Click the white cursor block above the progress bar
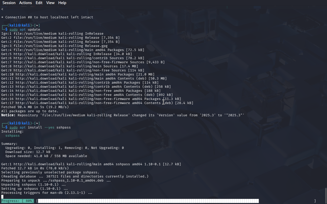The height and width of the screenshot is (204, 327). pos(2,197)
